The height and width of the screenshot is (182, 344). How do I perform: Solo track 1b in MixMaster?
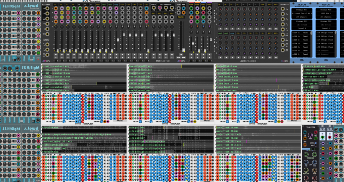[62, 57]
